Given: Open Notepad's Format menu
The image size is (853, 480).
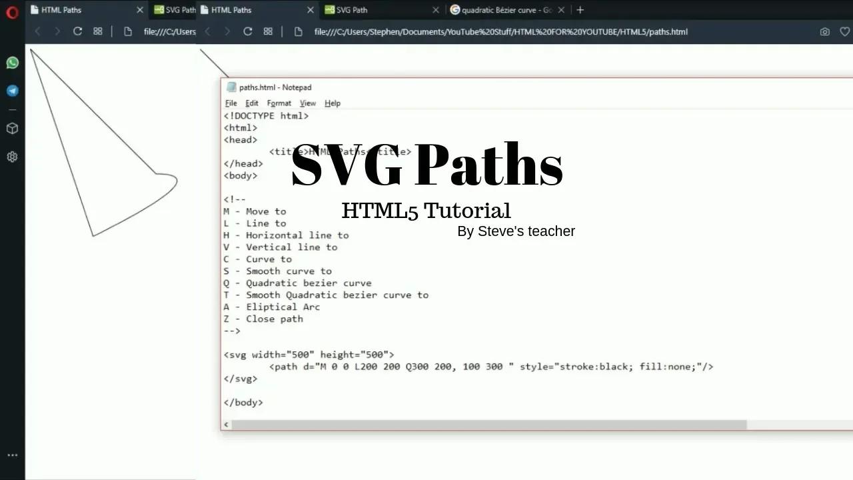Looking at the screenshot, I should pos(279,103).
